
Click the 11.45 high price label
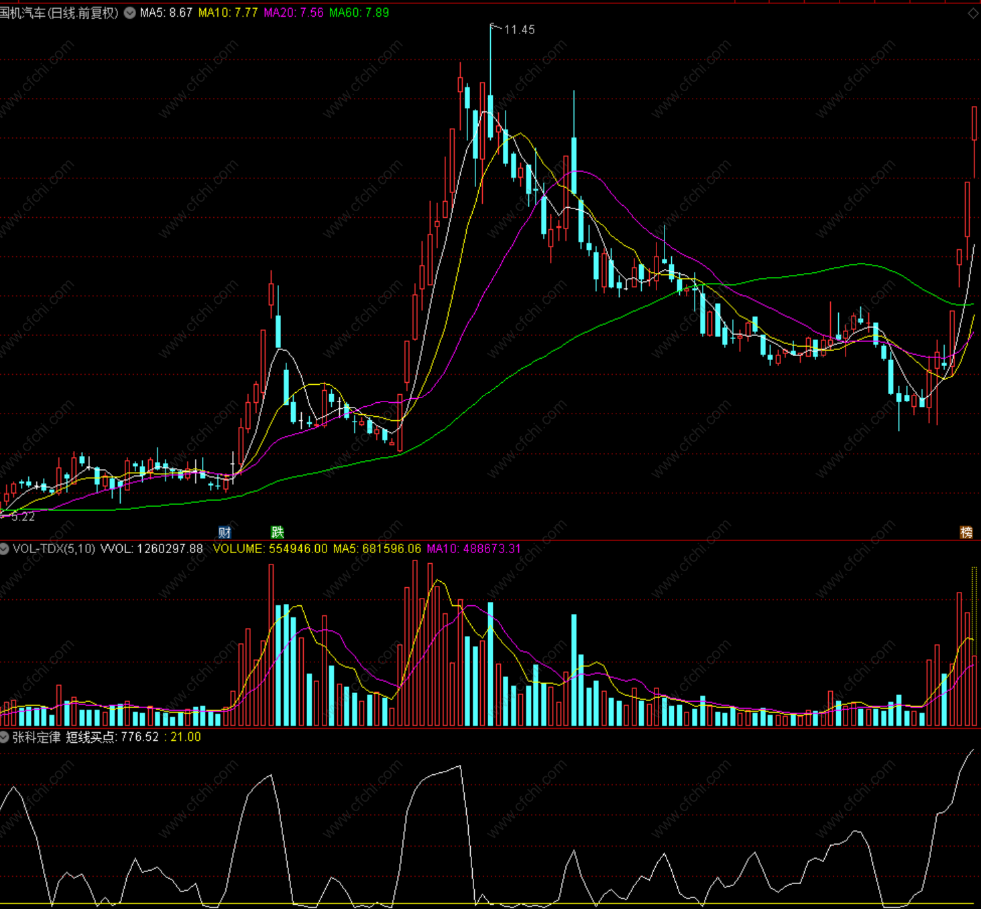519,29
